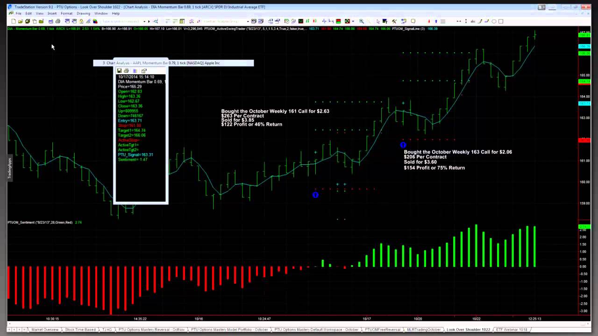
Task: Click the blue up arrow toolbar icon
Action: click(436, 21)
